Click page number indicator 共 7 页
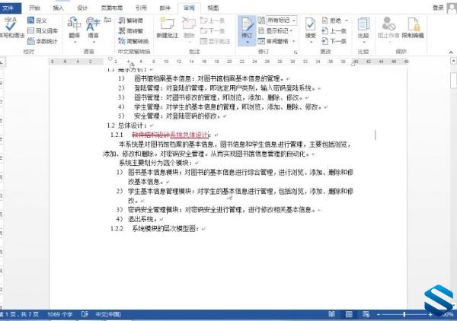This screenshot has width=457, height=321. (x=19, y=314)
